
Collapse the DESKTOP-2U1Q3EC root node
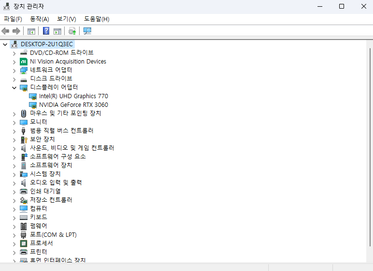tap(5, 44)
